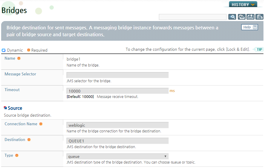Click the required asterisk beside Type
Screen dimensions: 264x168
tap(17, 155)
